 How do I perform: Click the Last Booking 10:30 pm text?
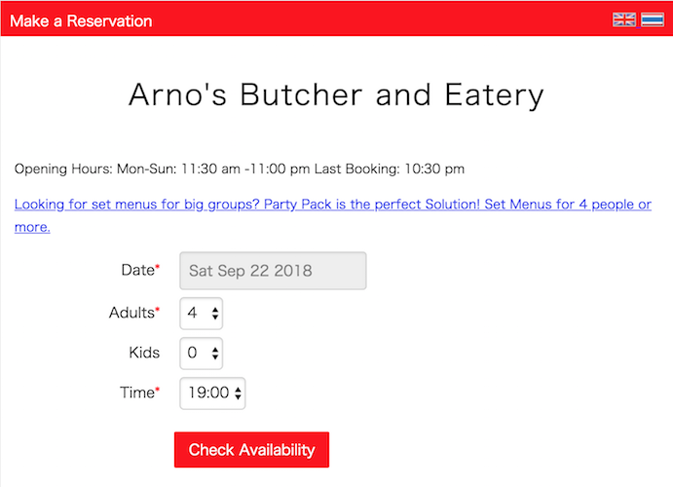pyautogui.click(x=390, y=169)
